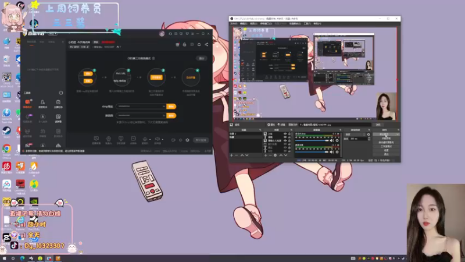The image size is (465, 262).
Task: Open NetEase Cloud Music red desktop icon
Action: [x=6, y=167]
